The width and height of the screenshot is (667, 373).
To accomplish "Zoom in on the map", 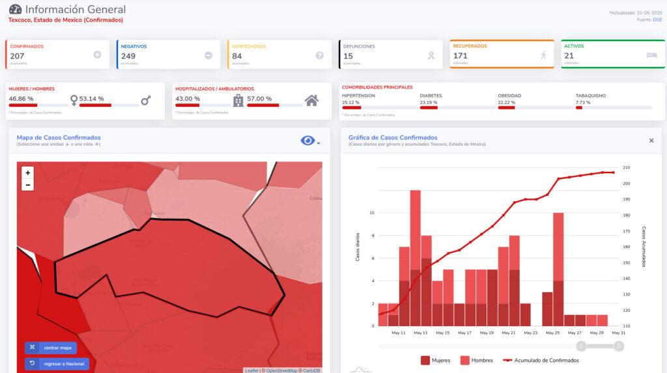I will tap(27, 173).
